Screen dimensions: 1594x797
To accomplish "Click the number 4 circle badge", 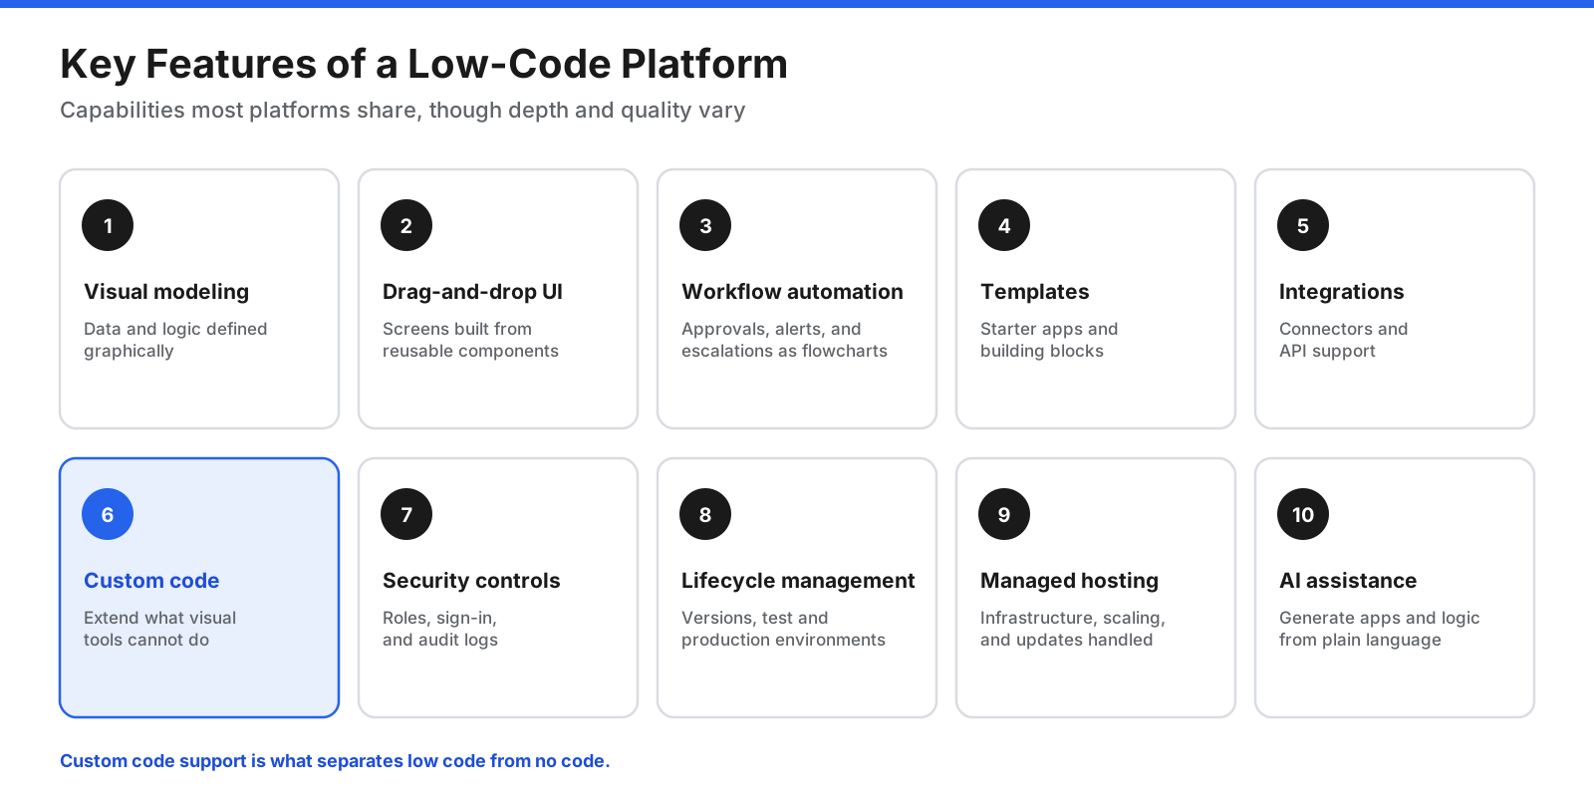I will click(x=1004, y=225).
